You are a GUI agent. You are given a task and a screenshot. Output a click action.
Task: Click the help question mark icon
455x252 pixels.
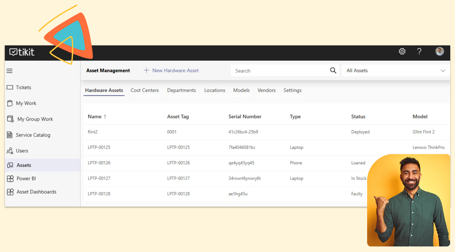pyautogui.click(x=419, y=51)
